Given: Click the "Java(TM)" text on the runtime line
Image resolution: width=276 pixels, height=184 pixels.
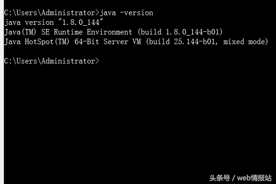Looking at the screenshot, I should click(19, 32).
